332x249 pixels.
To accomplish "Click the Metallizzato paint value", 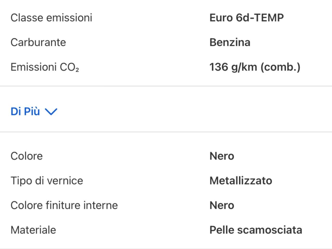I will pyautogui.click(x=241, y=181).
